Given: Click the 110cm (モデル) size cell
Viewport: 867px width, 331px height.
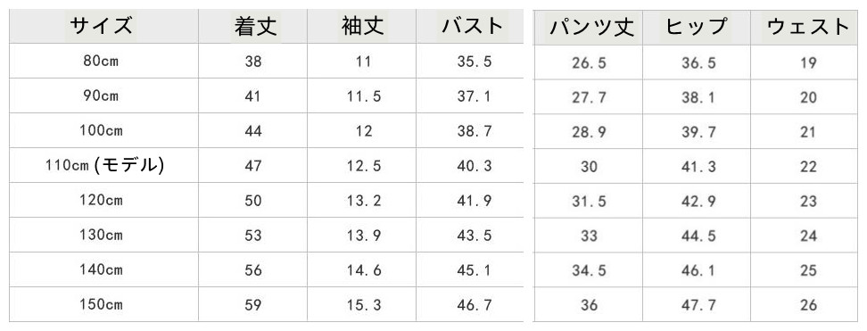Looking at the screenshot, I should pos(105,165).
